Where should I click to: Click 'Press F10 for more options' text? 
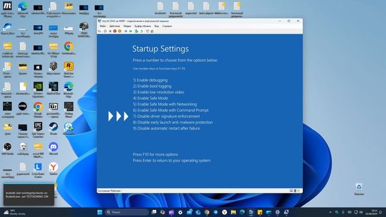coord(156,154)
